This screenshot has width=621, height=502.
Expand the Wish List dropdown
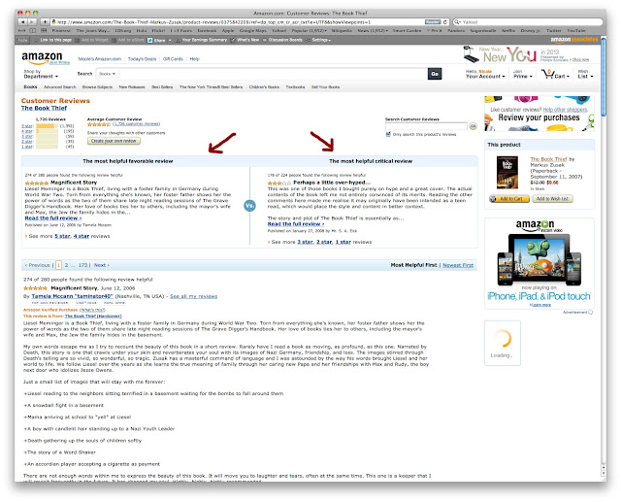pyautogui.click(x=585, y=74)
